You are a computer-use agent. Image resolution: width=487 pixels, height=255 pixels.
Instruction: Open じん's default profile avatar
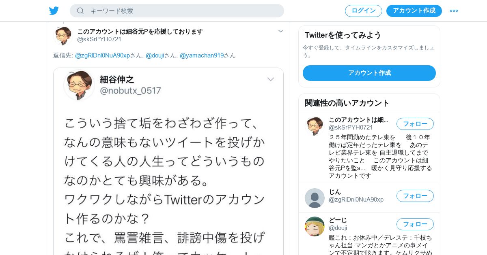coord(315,198)
